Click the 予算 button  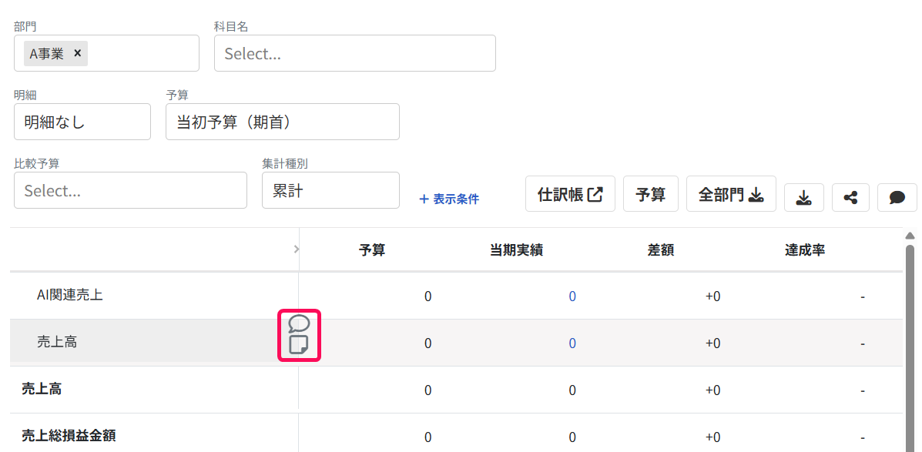click(x=650, y=194)
